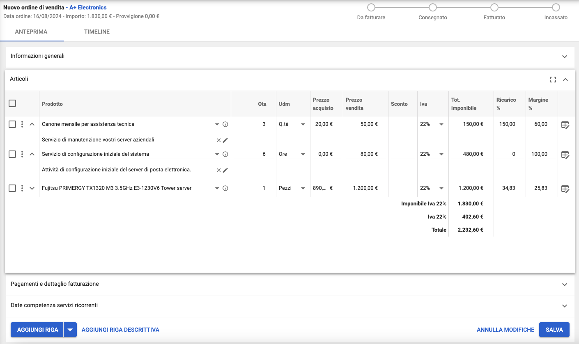Click the quantity field of the Fujitsu row
The width and height of the screenshot is (579, 344).
[x=254, y=188]
